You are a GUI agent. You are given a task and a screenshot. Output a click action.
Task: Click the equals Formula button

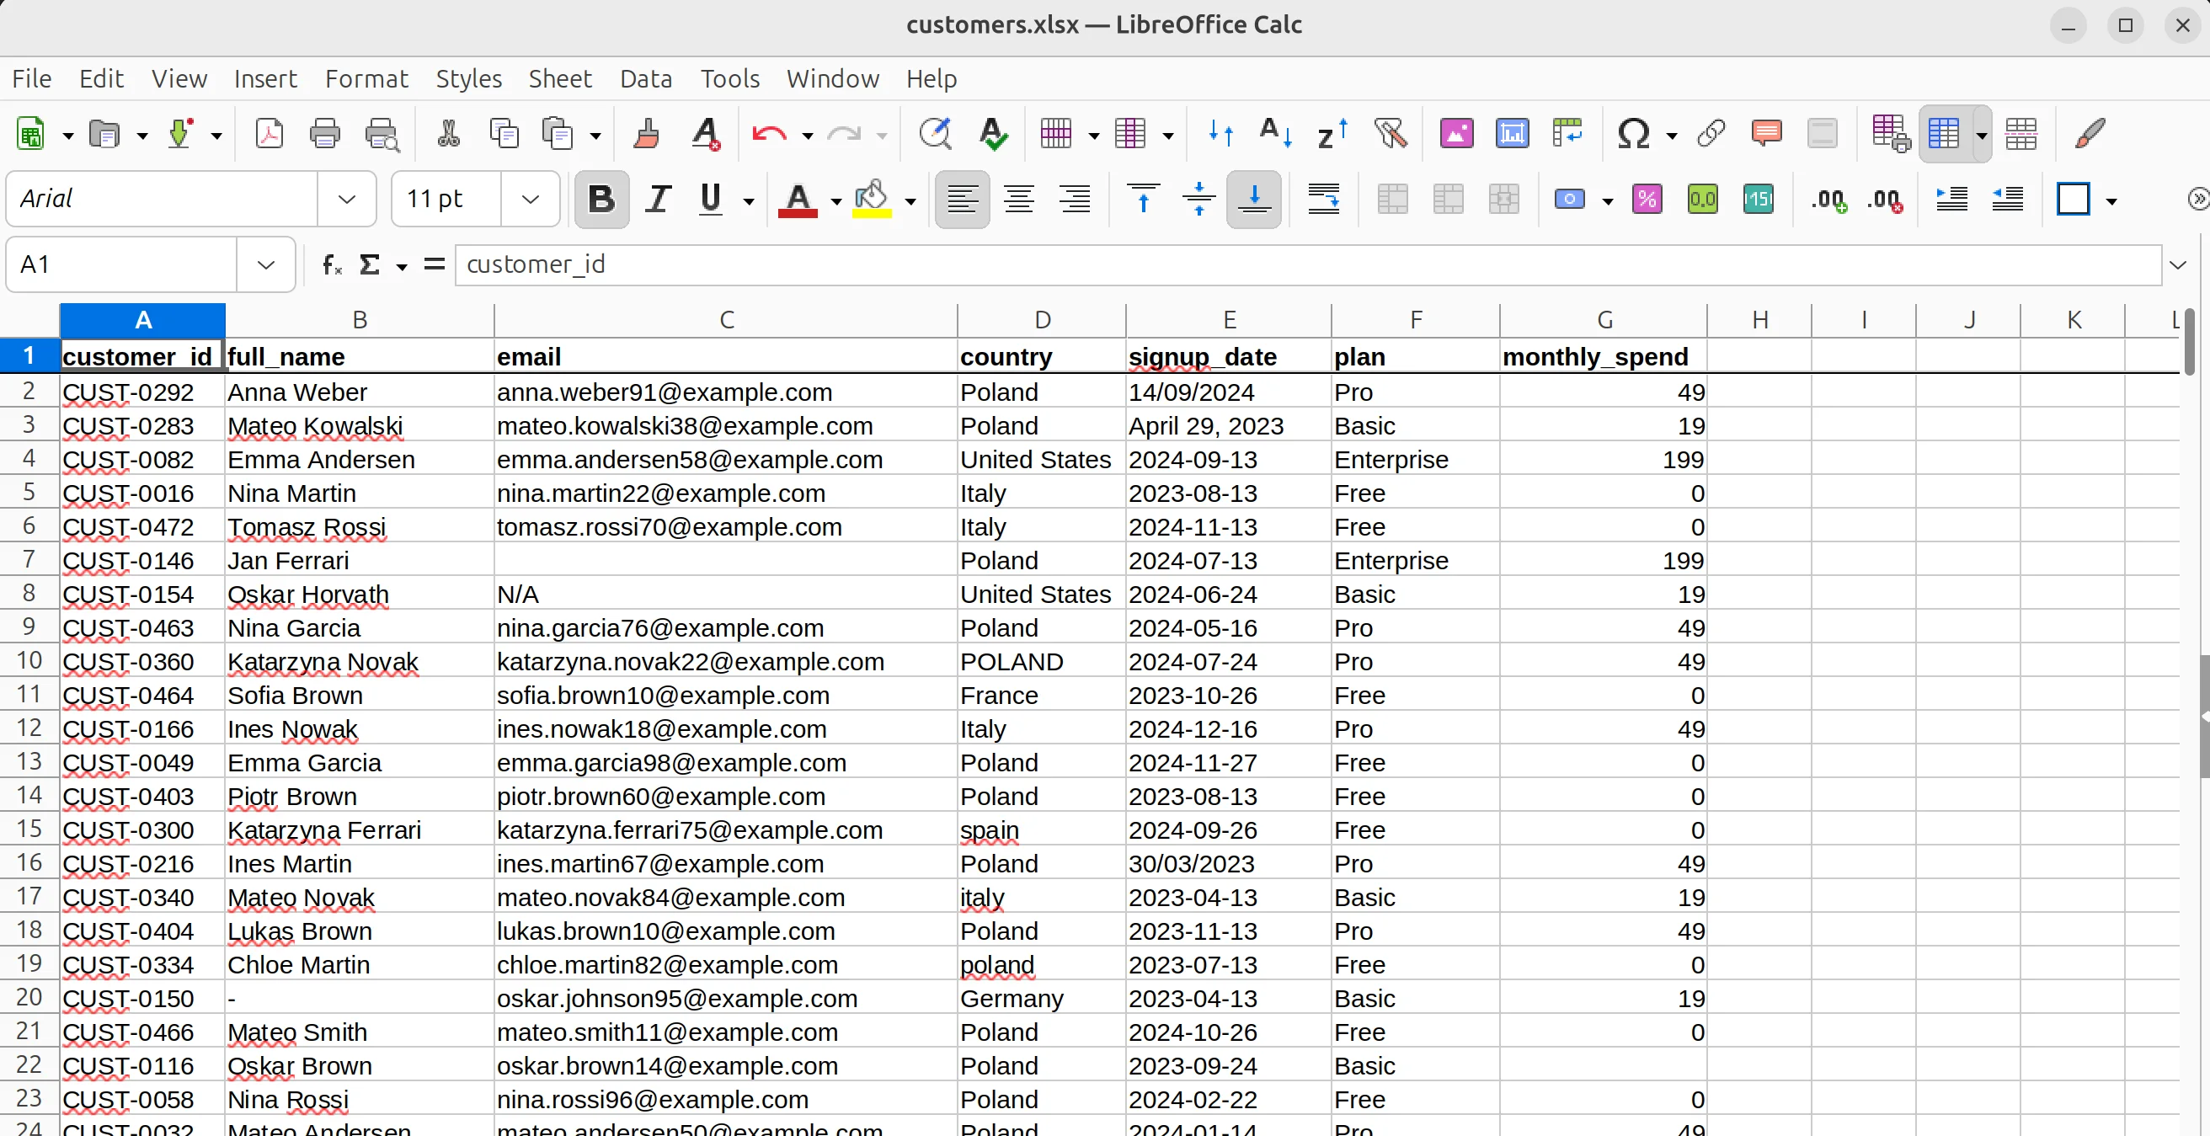pos(434,264)
